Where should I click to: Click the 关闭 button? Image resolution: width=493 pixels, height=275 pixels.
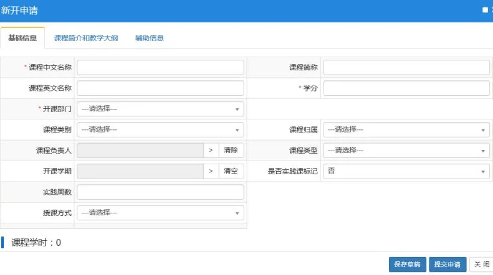481,264
